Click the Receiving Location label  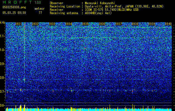(x=65, y=6)
